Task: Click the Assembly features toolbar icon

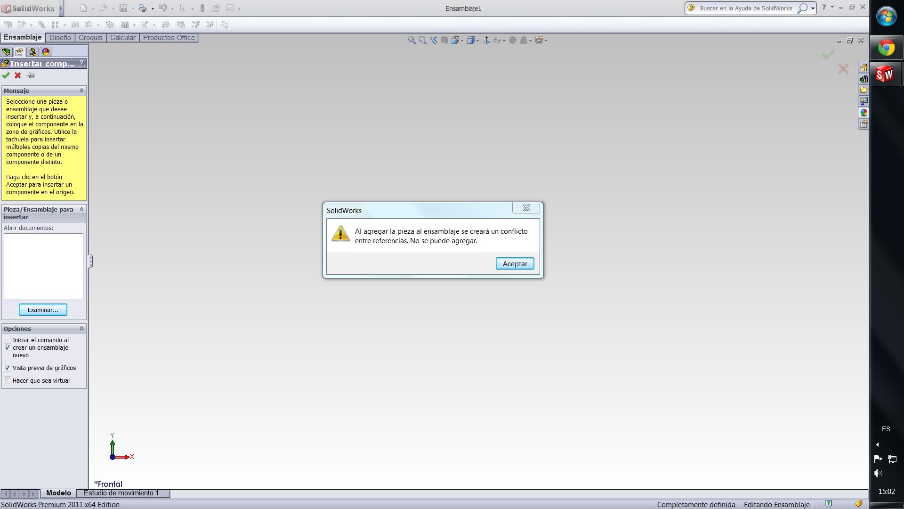Action: (x=125, y=25)
